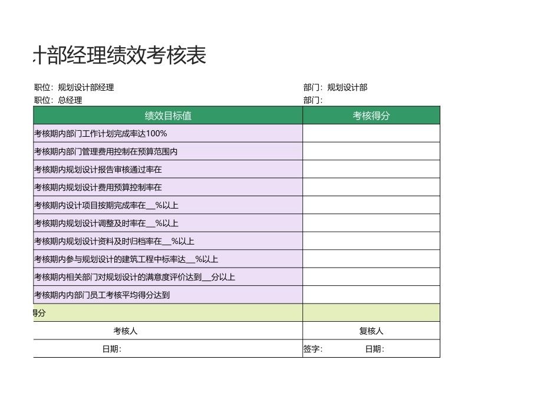Click the green 绩效目标值 header cell
560x396 pixels.
point(167,115)
